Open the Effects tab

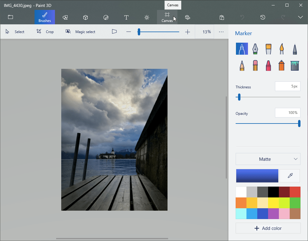point(147,17)
